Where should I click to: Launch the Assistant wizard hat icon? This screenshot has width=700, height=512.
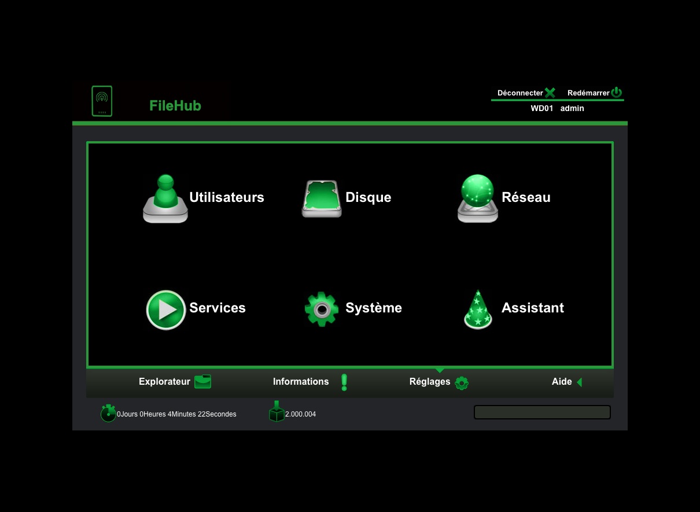[478, 310]
